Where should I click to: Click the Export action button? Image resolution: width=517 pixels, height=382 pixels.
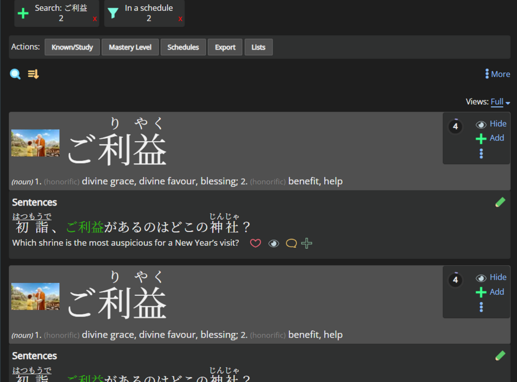point(225,47)
